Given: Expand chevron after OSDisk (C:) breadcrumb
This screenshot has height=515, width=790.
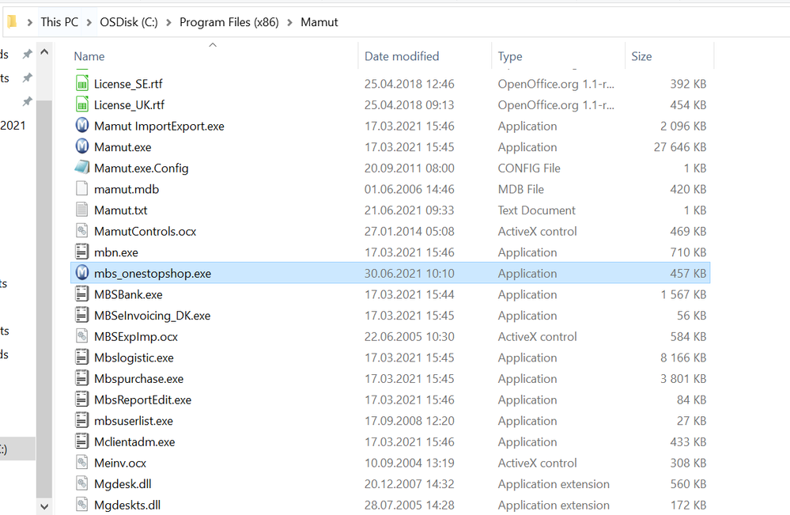Looking at the screenshot, I should tap(168, 22).
